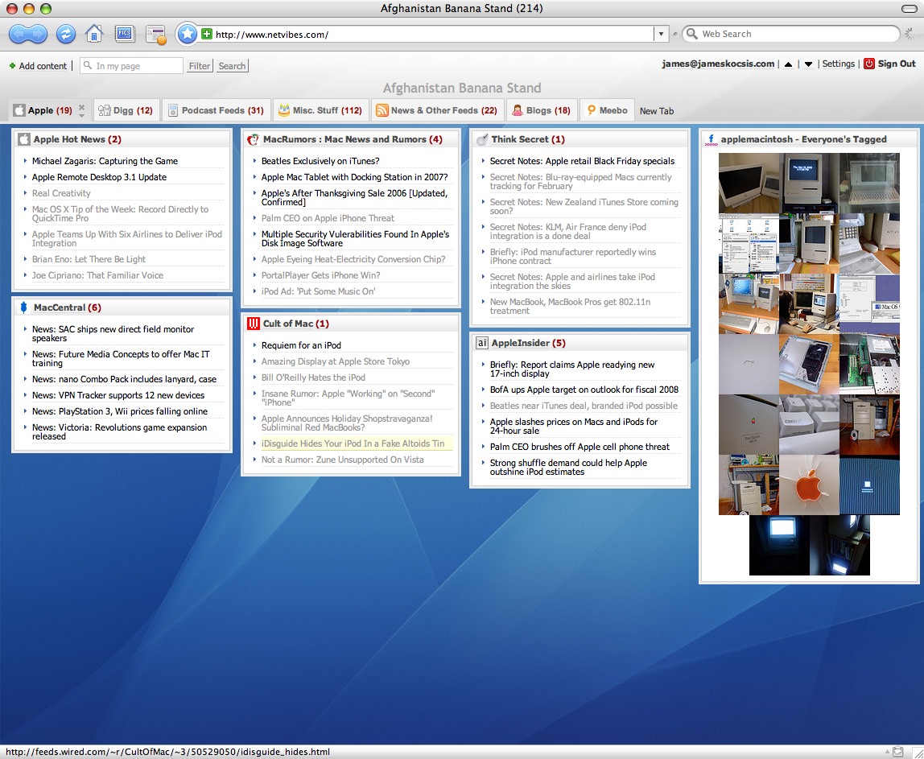The height and width of the screenshot is (759, 924).
Task: Expand 'BofA ups Apple target' item arrow
Action: click(483, 389)
